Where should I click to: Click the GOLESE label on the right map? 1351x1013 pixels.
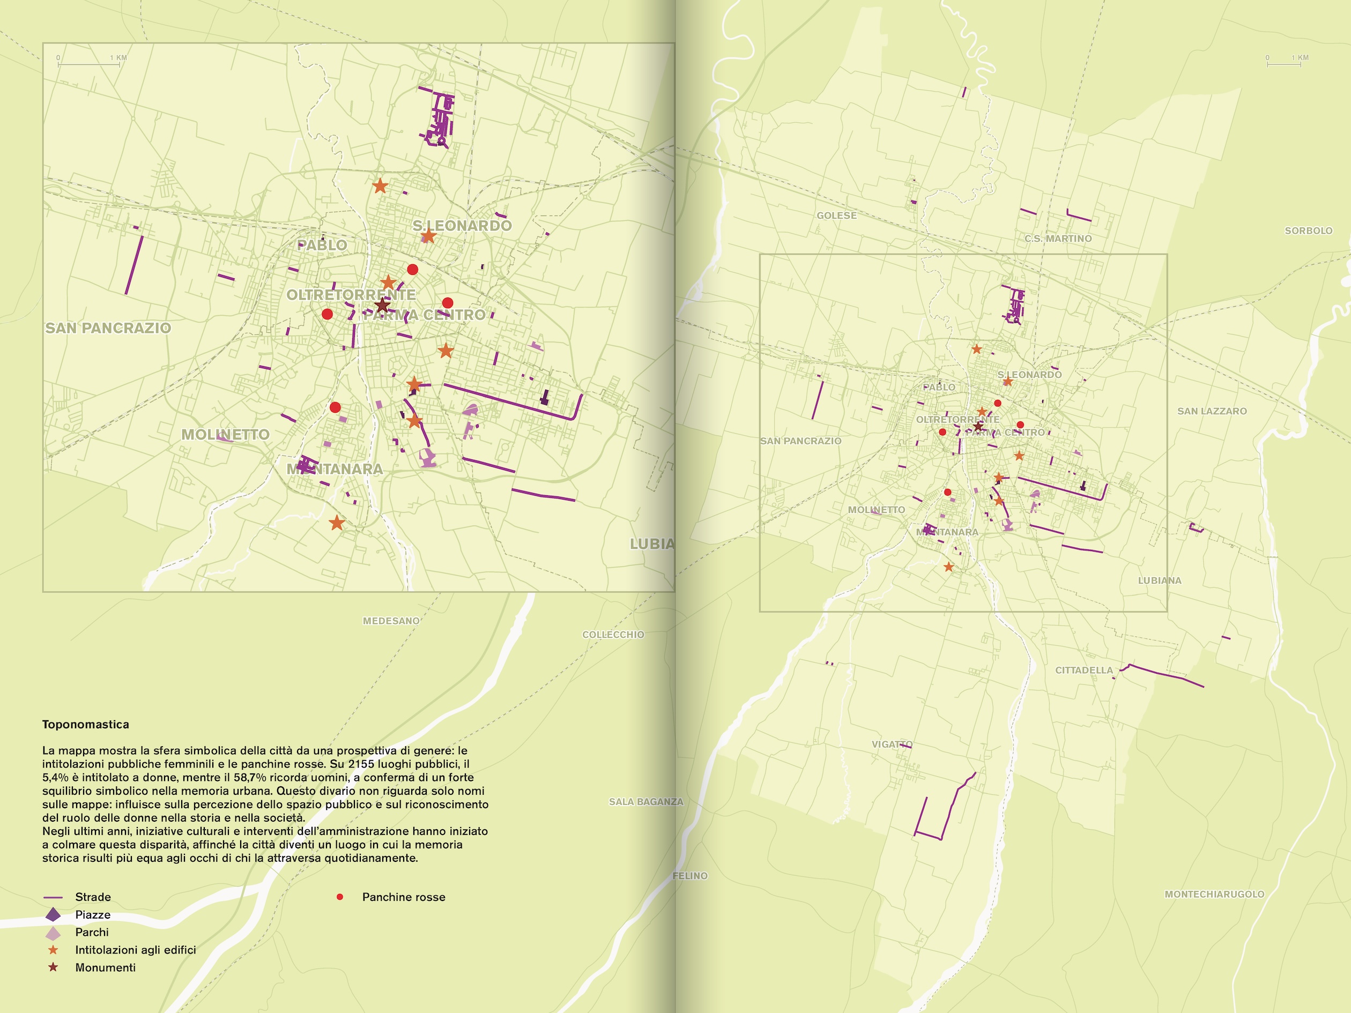836,215
